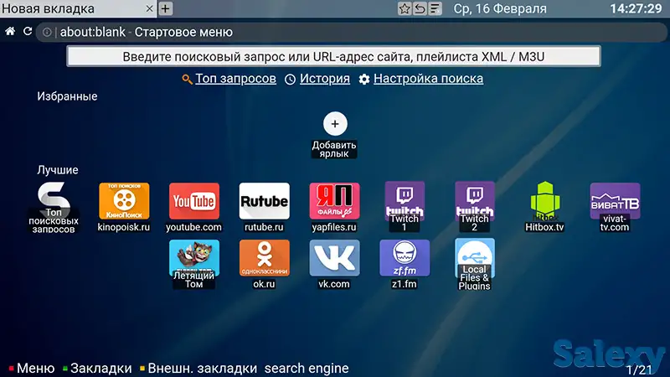Launch the Летящий Том game tile
This screenshot has height=377, width=670.
point(194,264)
